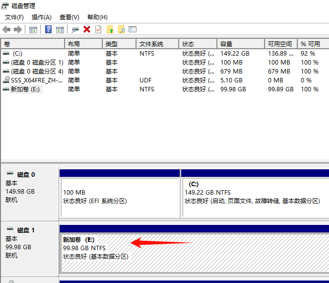Image resolution: width=329 pixels, height=283 pixels.
Task: Sort by the % 可用 column header
Action: (x=314, y=44)
